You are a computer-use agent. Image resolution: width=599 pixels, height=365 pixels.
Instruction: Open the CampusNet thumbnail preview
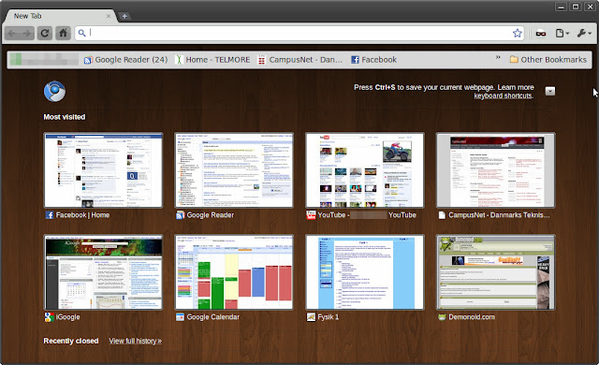495,170
